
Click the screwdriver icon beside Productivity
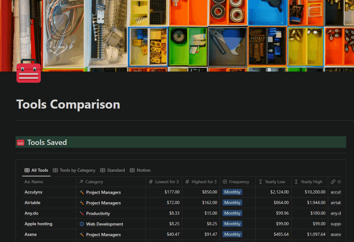click(x=82, y=213)
